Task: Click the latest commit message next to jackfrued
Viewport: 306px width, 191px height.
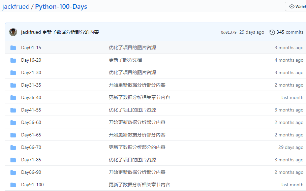Action: click(70, 32)
